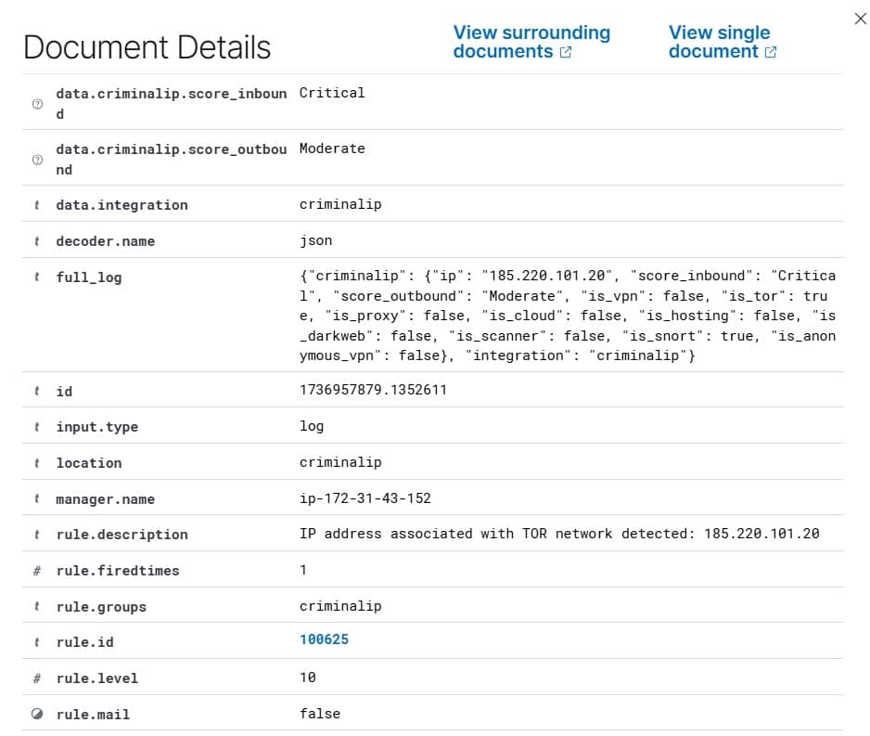Click the number-type icon next to rule.firedtimes
Image resolution: width=870 pixels, height=736 pixels.
click(37, 571)
